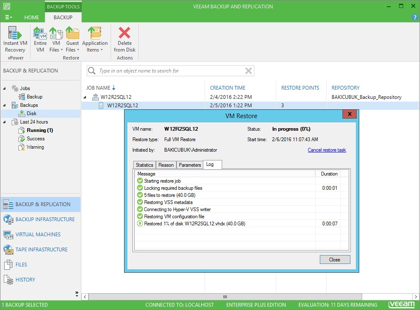Click the horizontal scrollbar thumb
The image size is (420, 310).
click(x=225, y=297)
